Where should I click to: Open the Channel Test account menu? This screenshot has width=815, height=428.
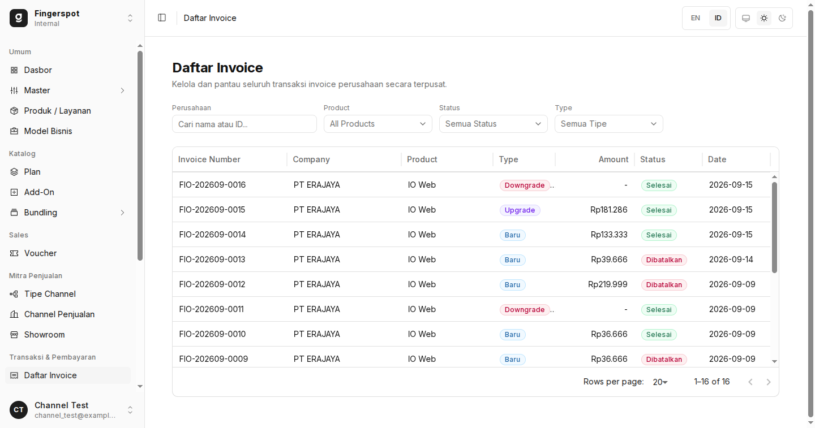[x=72, y=410]
